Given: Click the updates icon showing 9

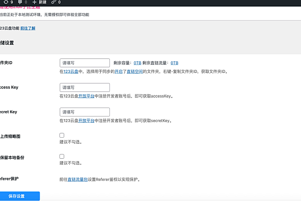Looking at the screenshot, I should click(x=8, y=2).
